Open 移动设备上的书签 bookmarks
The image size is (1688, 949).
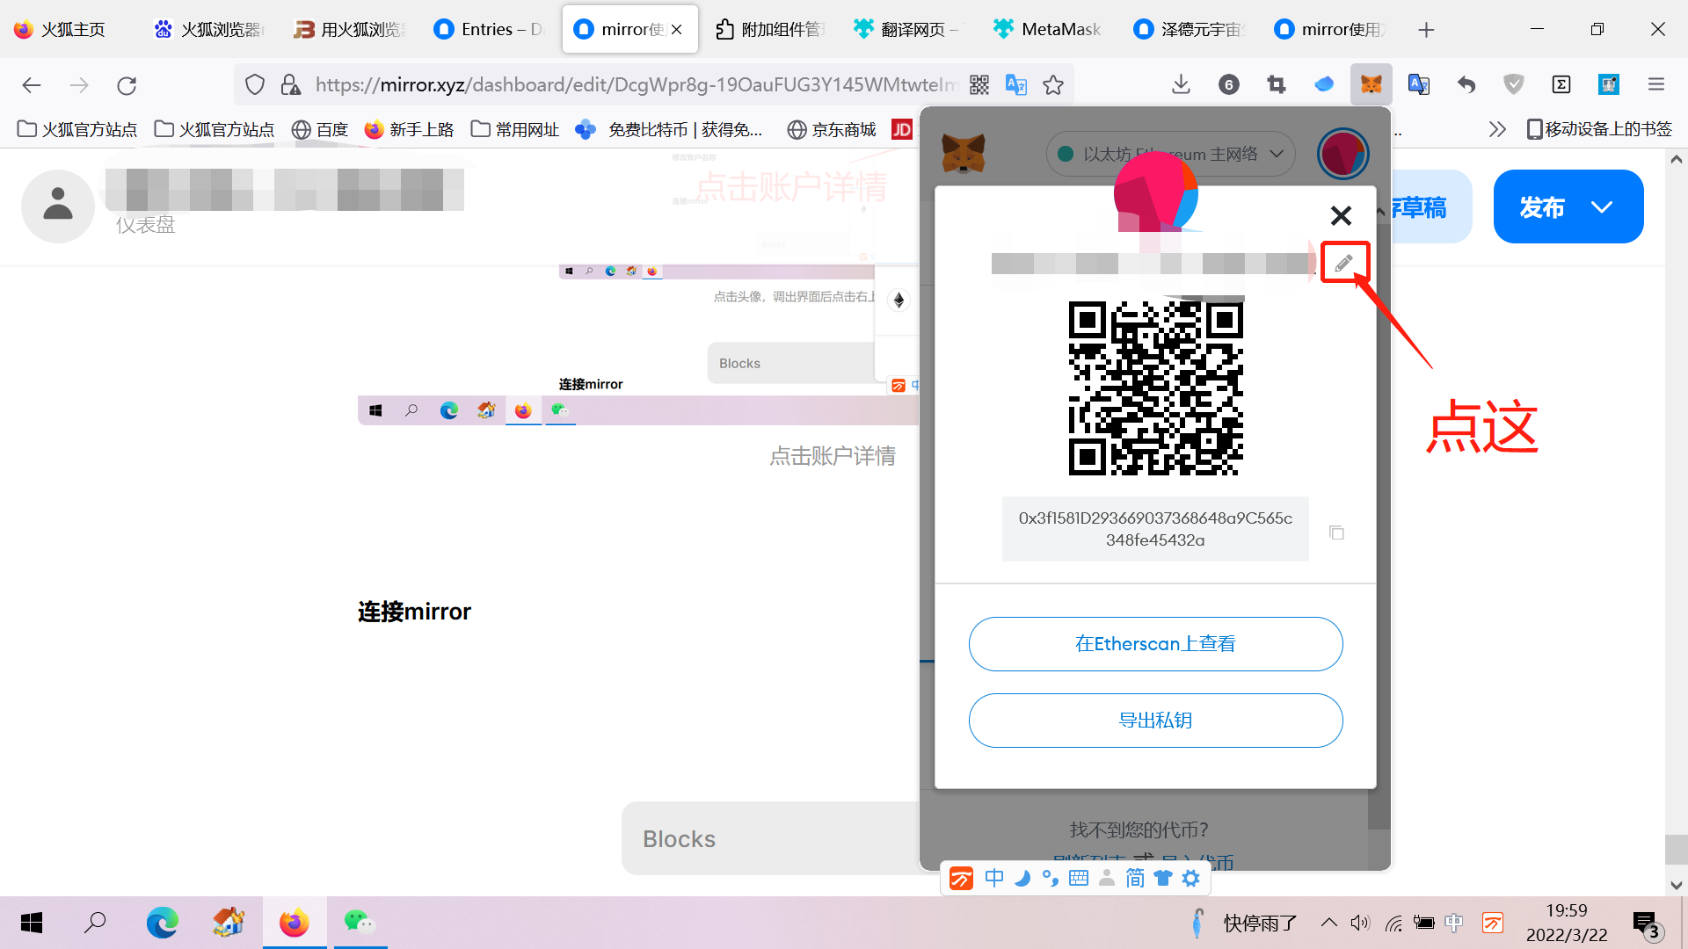pyautogui.click(x=1599, y=129)
